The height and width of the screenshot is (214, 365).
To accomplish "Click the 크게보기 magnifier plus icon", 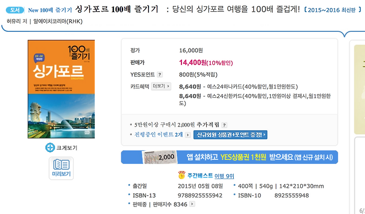I will point(50,148).
